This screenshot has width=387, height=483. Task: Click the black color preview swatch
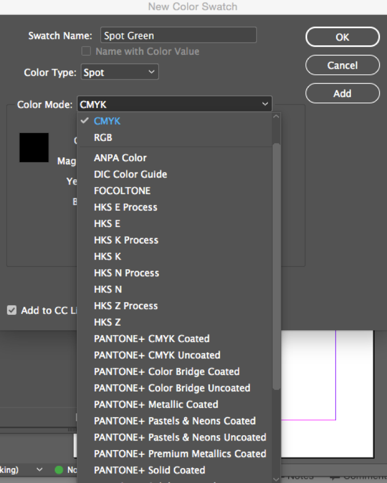coord(34,147)
